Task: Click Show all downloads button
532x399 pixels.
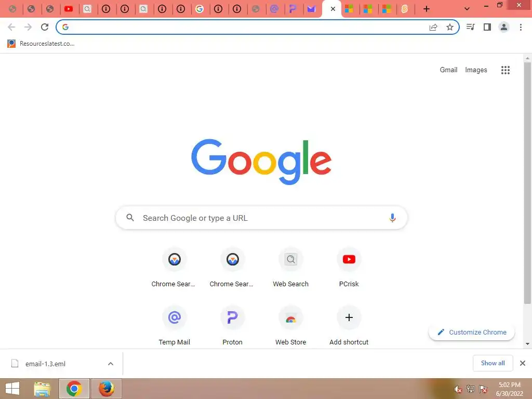Action: 493,363
